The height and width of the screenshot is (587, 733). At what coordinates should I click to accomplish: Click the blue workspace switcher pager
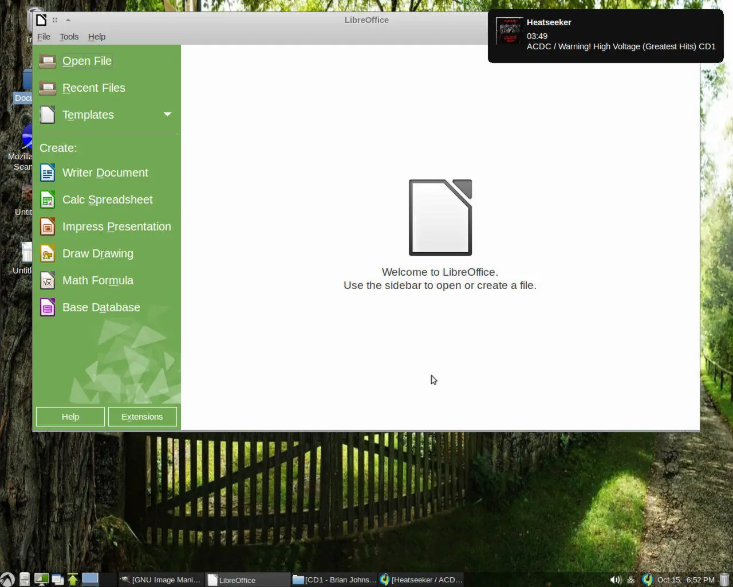point(90,578)
